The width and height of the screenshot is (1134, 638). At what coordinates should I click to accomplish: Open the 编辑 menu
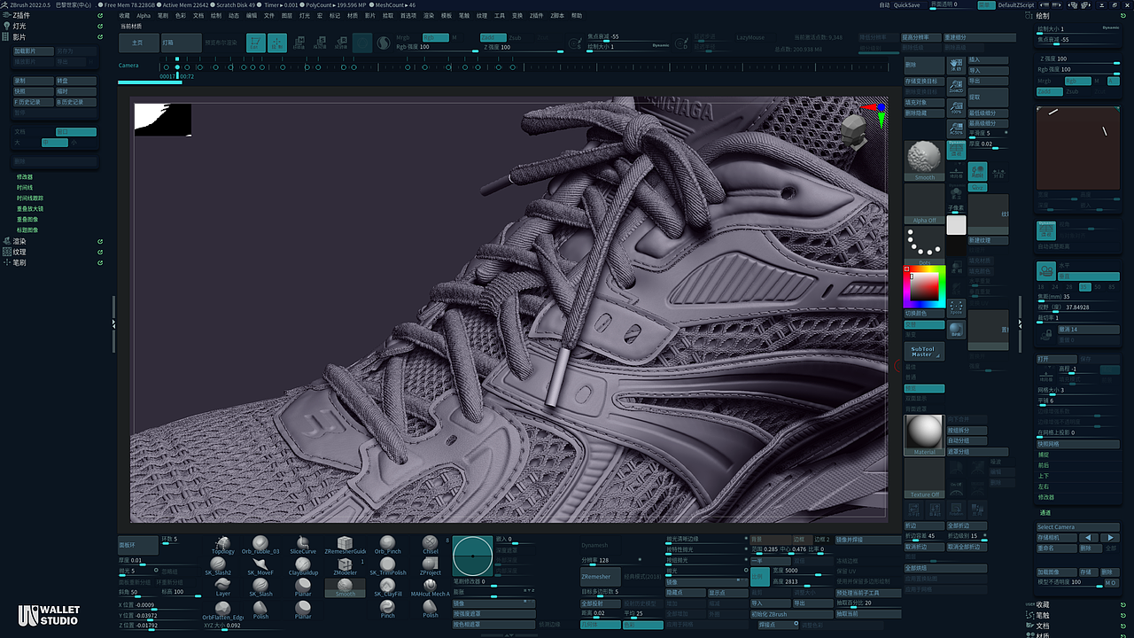pos(252,15)
